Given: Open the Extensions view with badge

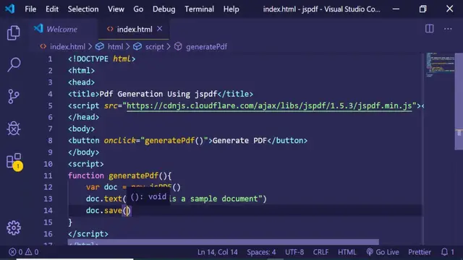Looking at the screenshot, I should 14,161.
